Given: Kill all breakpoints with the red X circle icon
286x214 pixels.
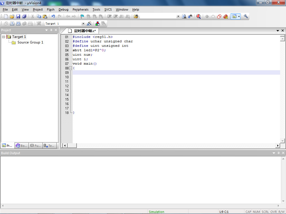Looking at the screenshot, I should click(x=225, y=16).
